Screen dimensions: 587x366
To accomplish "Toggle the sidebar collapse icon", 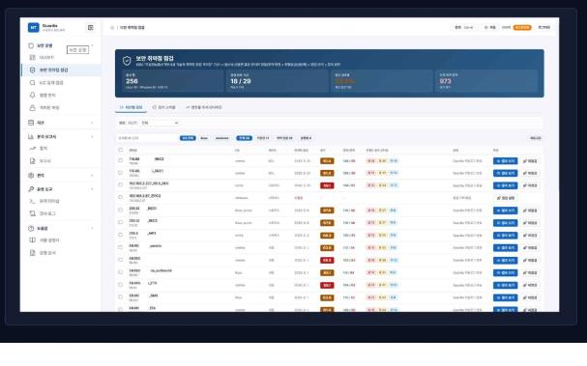I will 90,28.
